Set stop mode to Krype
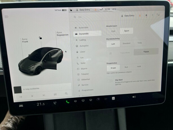The width and height of the screenshot is (173, 130). click(113, 68)
